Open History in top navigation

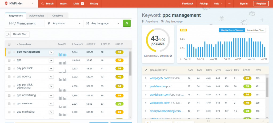tap(94, 3)
